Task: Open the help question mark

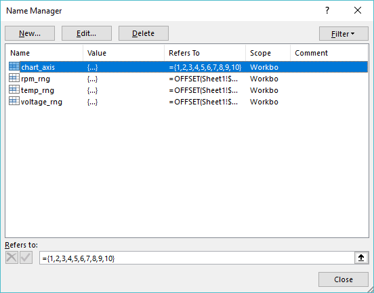Action: tap(327, 10)
